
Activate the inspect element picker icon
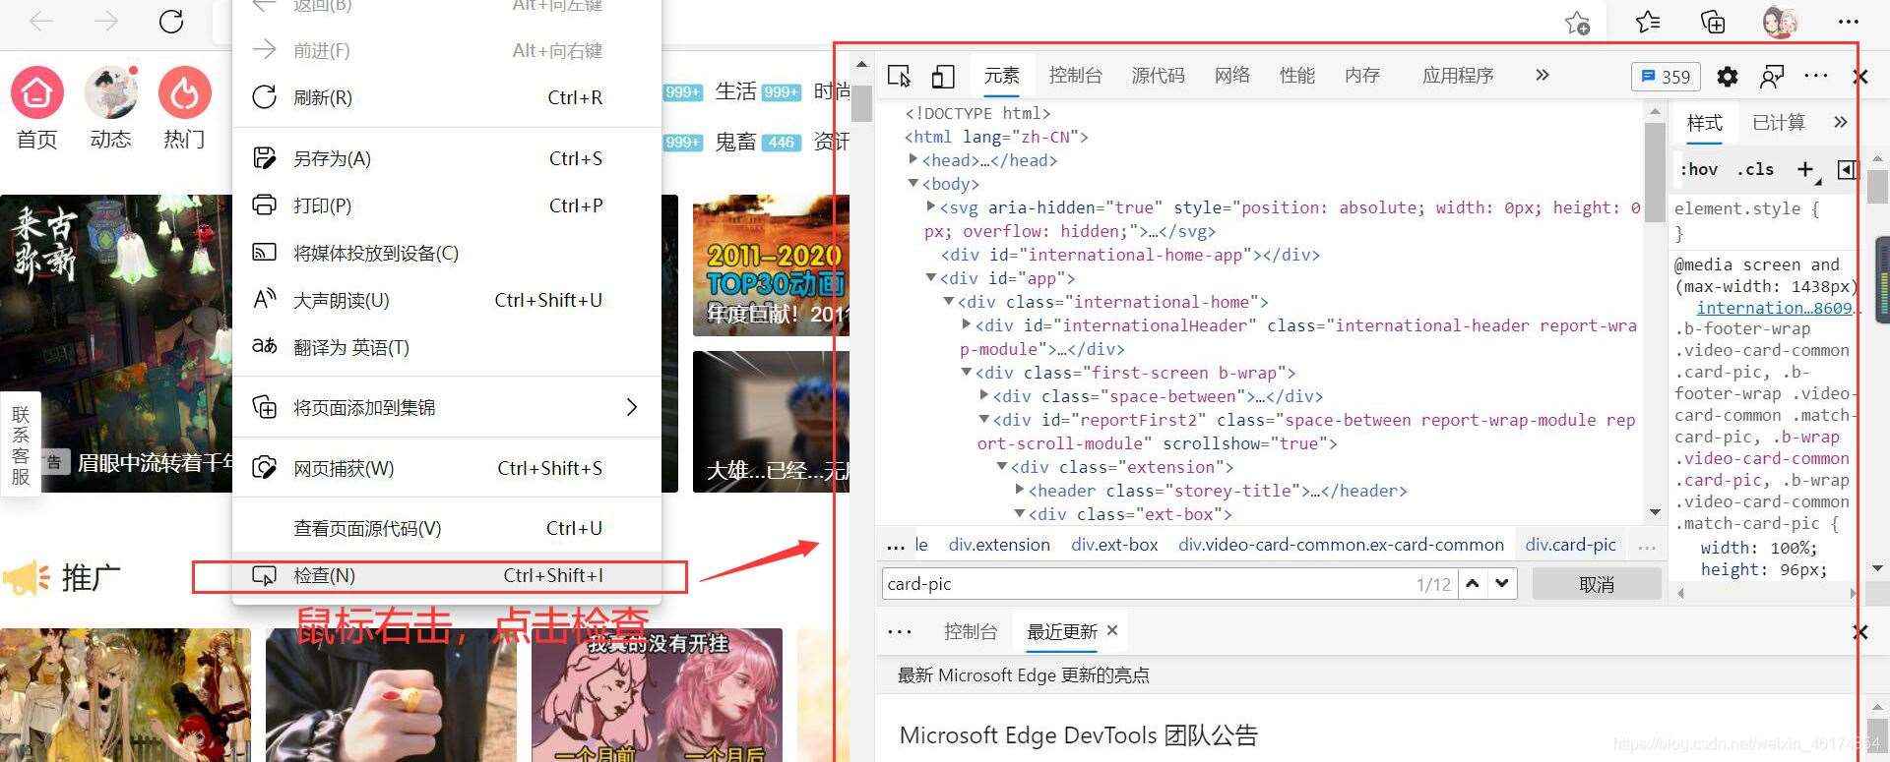point(899,76)
